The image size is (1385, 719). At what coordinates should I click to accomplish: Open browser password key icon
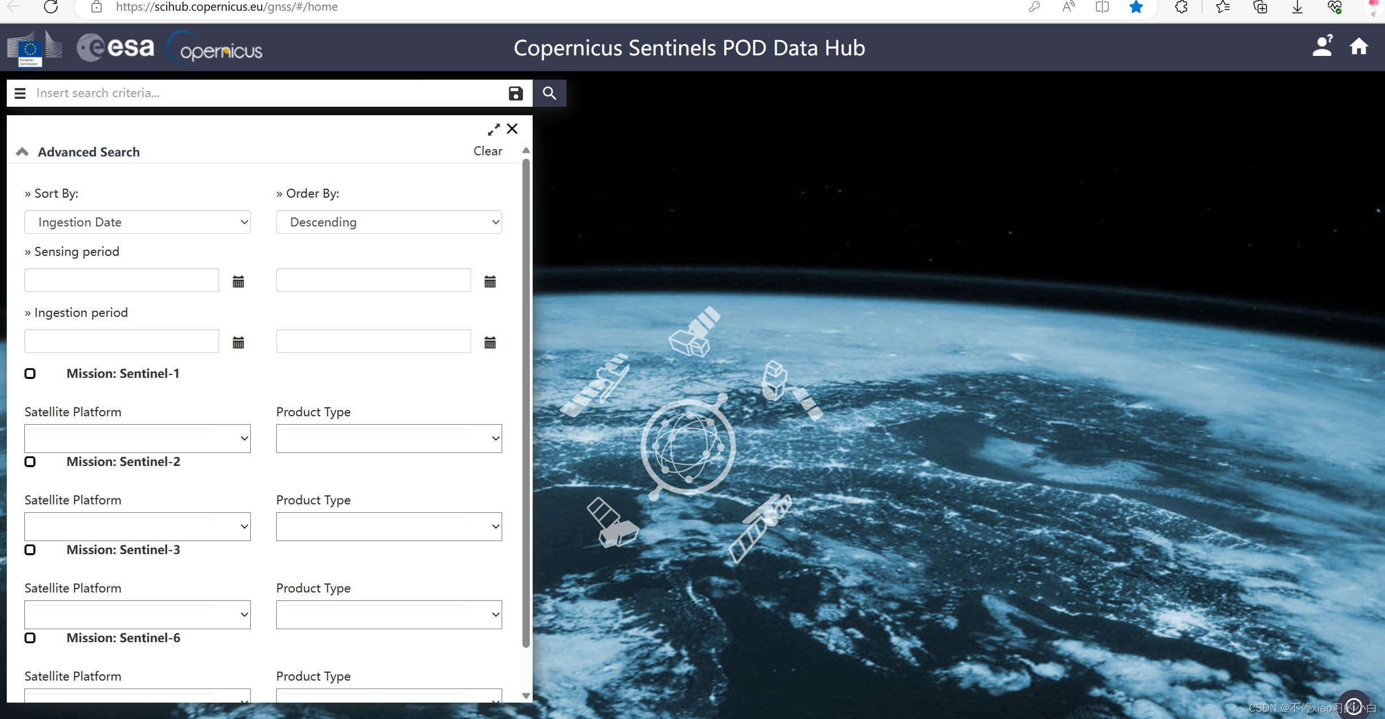(x=1034, y=7)
